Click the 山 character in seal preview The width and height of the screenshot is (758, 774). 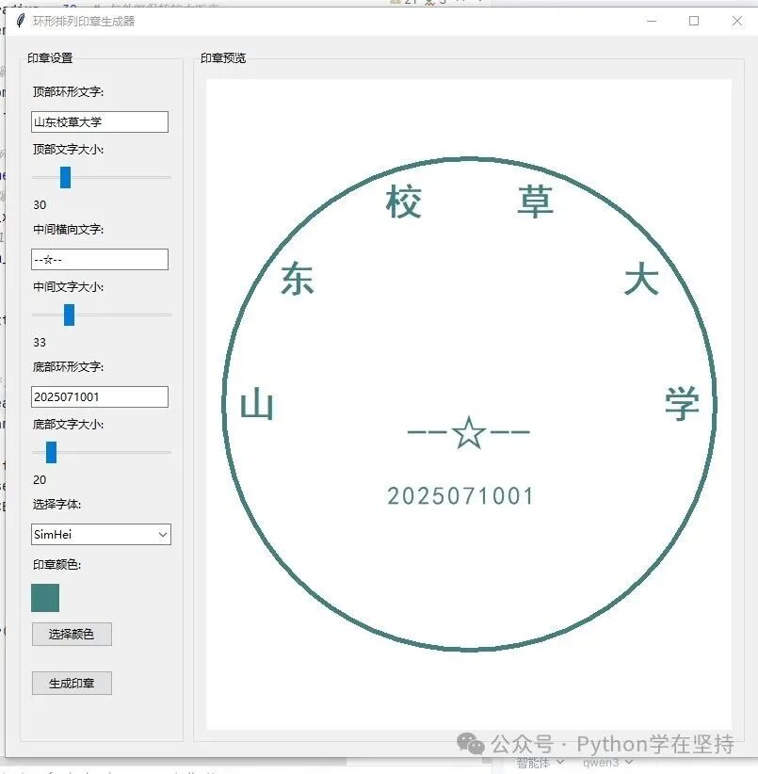(x=257, y=404)
